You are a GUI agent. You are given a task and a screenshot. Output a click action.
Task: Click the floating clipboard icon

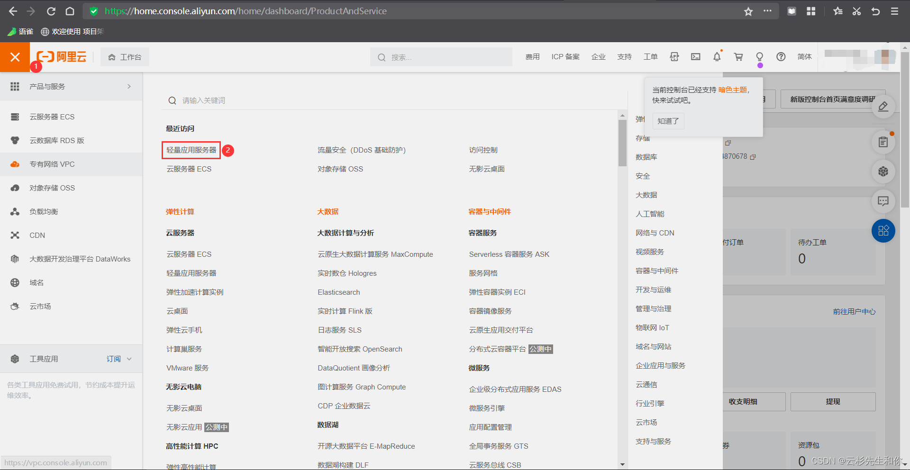tap(883, 142)
